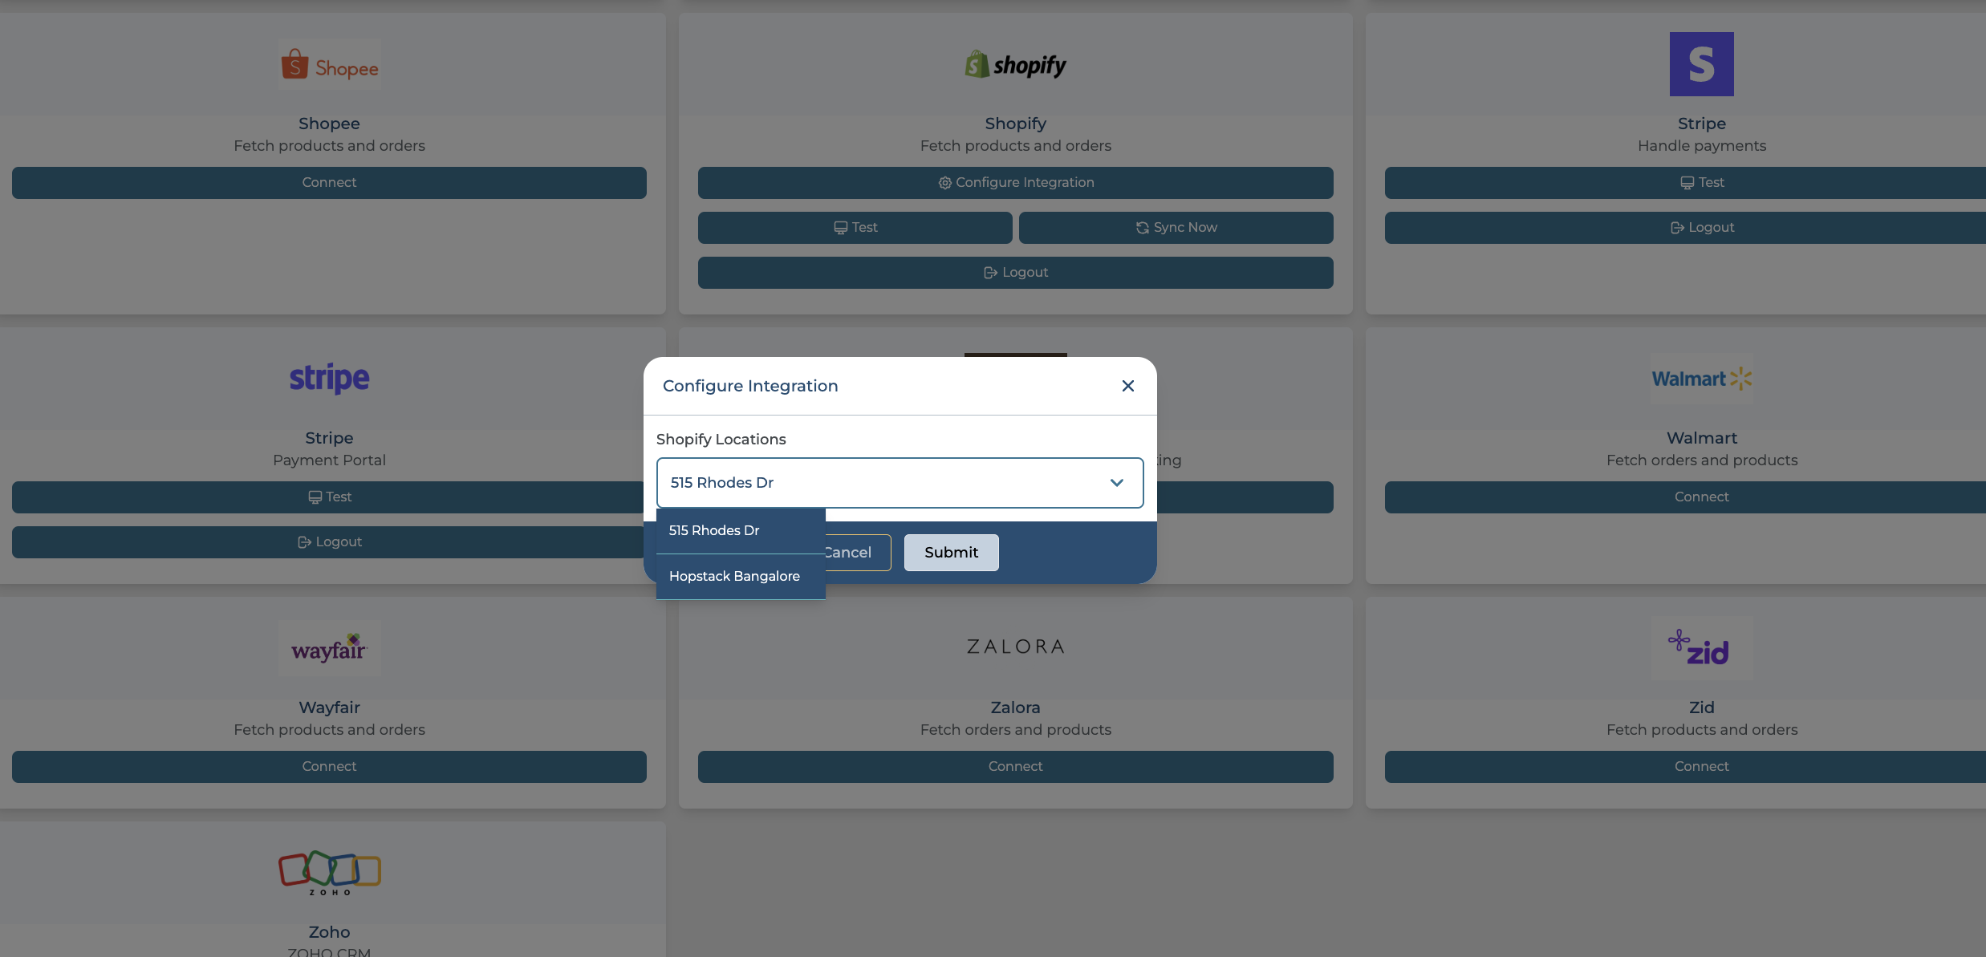The height and width of the screenshot is (957, 1986).
Task: Click the Wayfair logo thumbnail
Action: tap(329, 648)
